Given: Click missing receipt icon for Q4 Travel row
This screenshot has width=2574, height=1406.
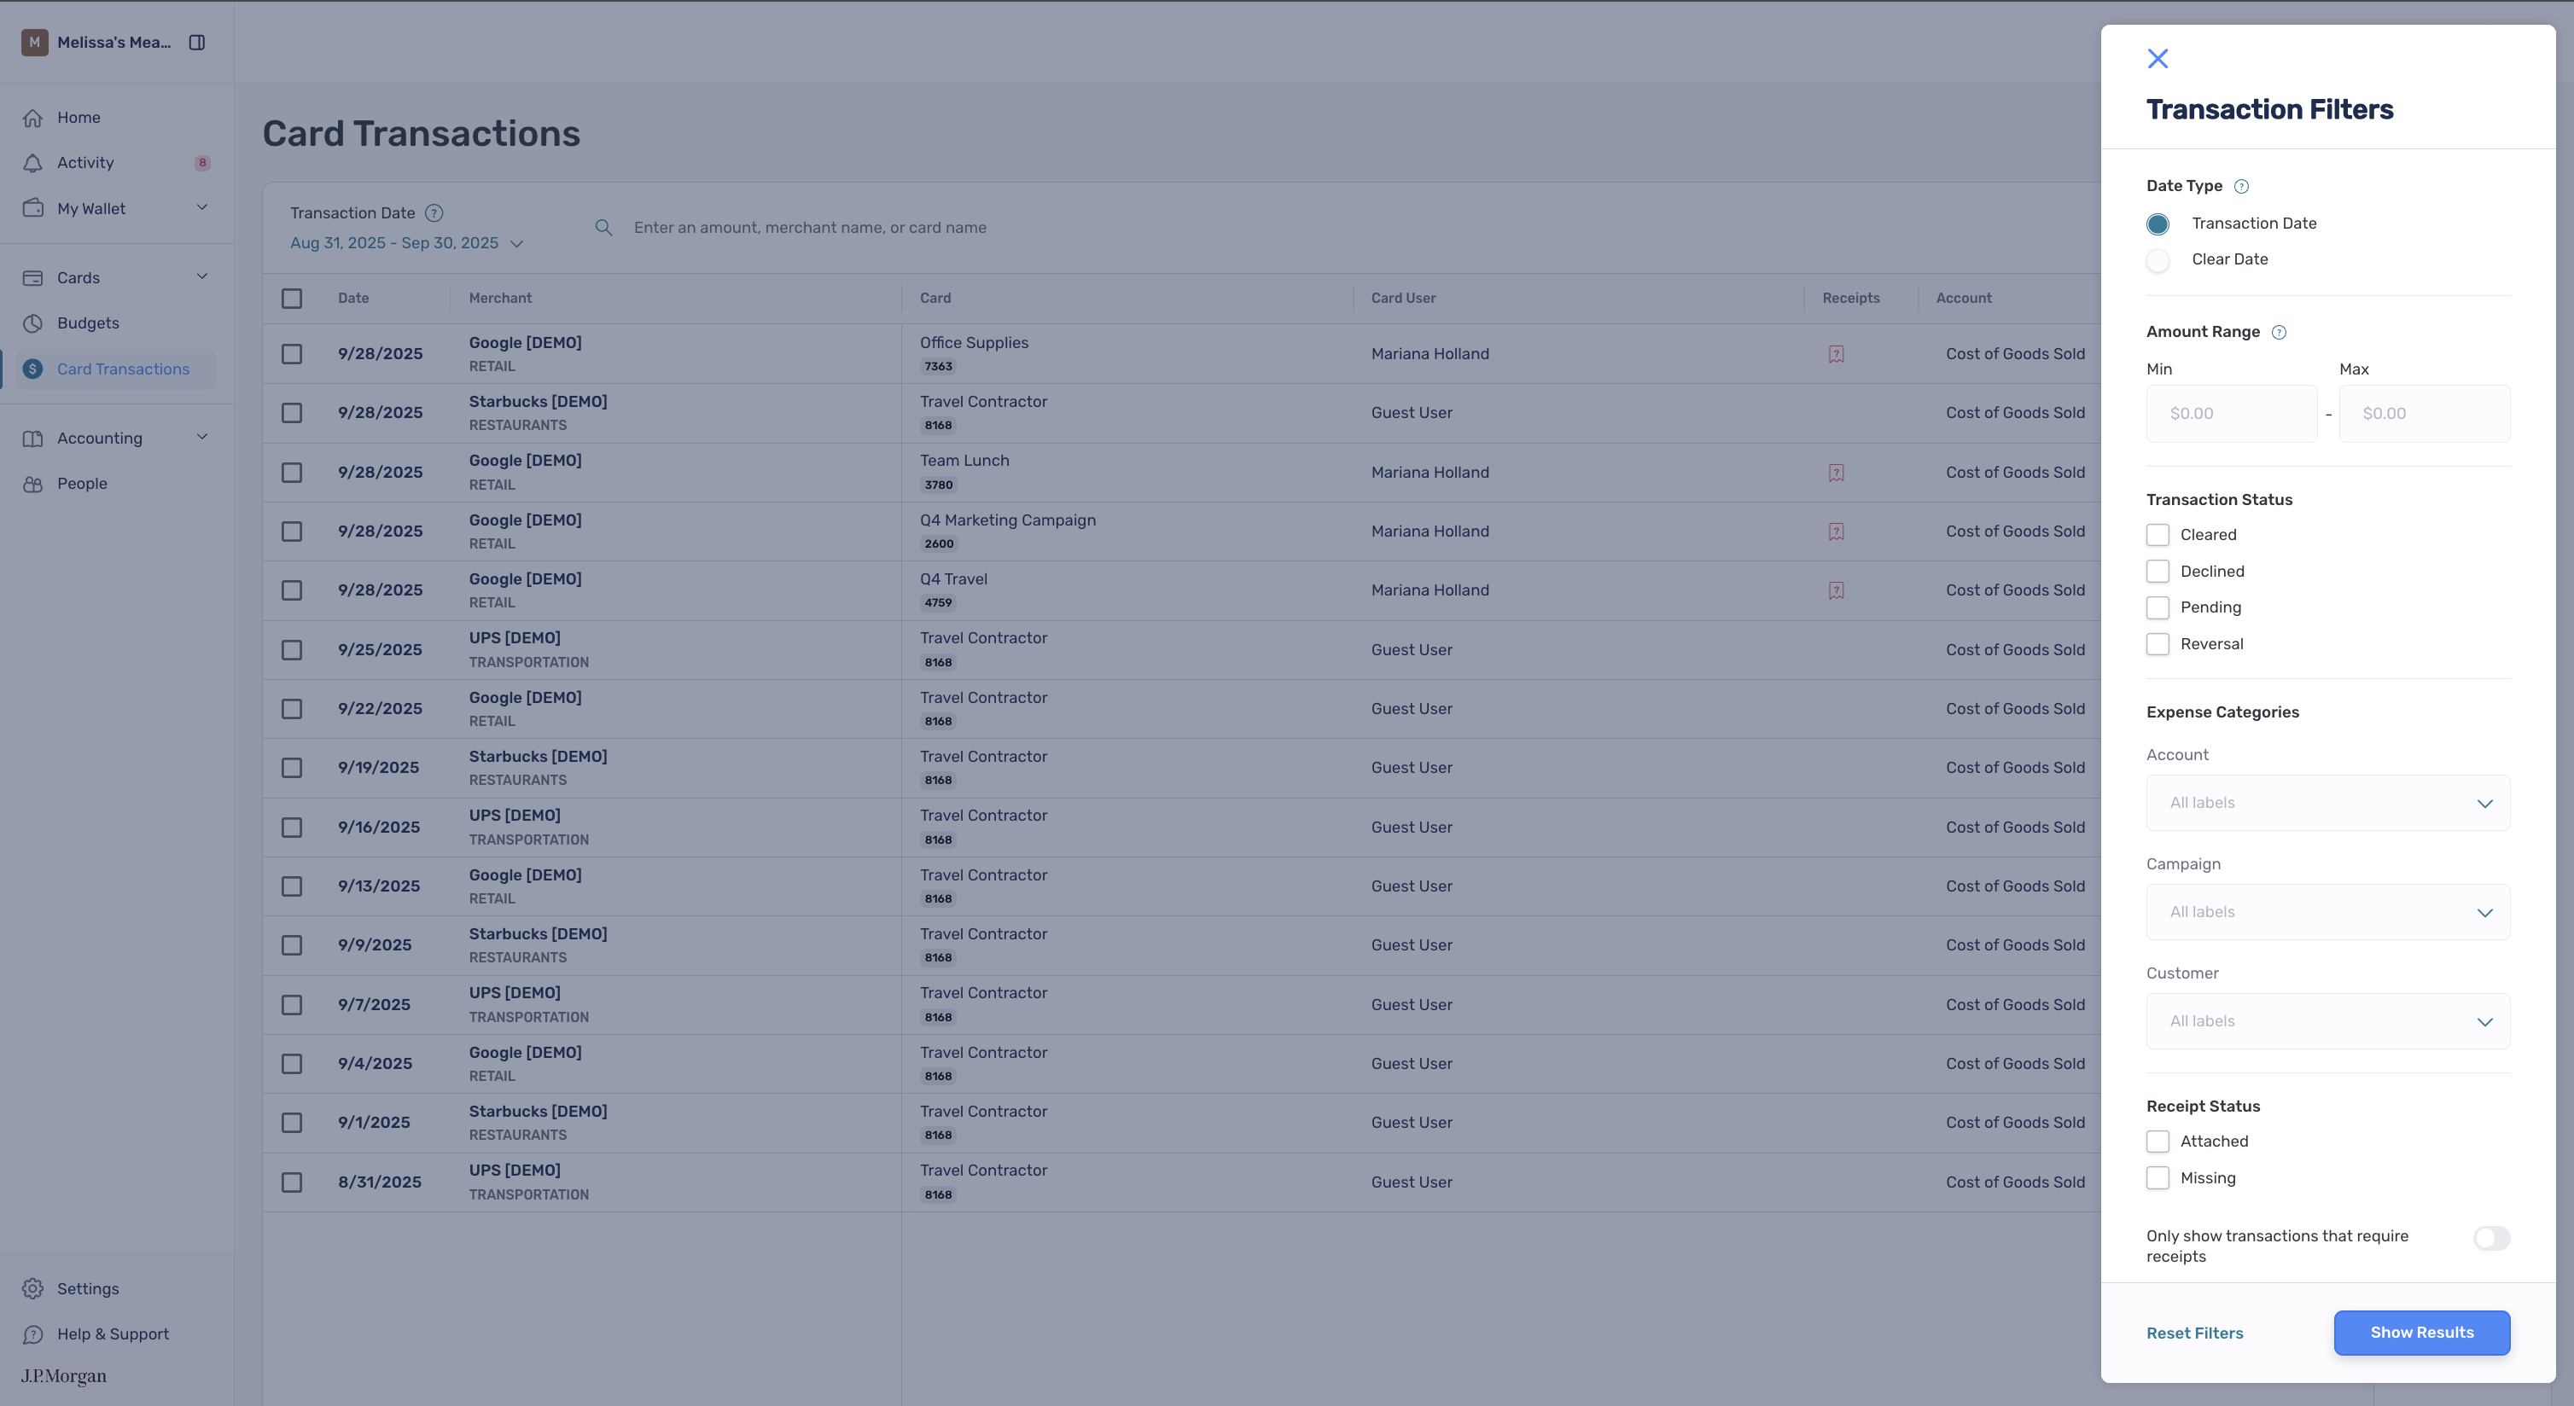Looking at the screenshot, I should (1837, 590).
